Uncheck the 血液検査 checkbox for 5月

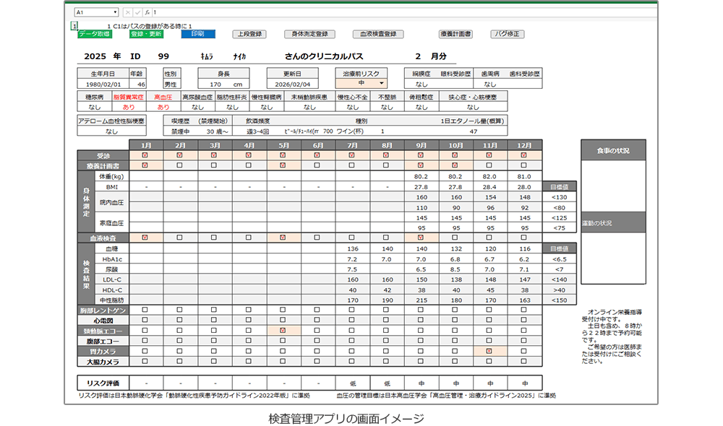(283, 238)
